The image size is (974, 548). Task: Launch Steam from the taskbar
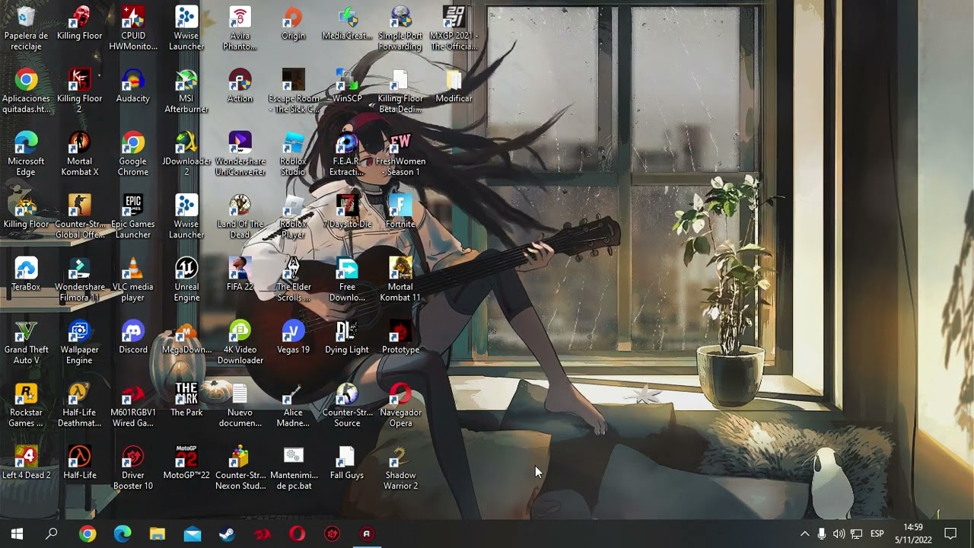click(227, 534)
